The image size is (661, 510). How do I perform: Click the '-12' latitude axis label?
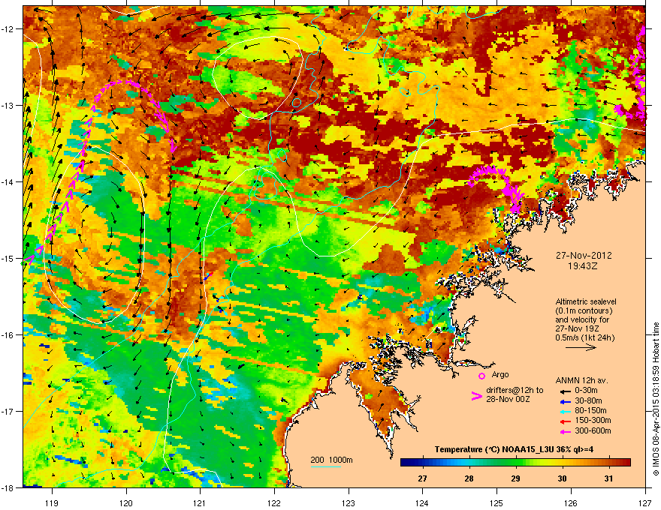tap(8, 29)
